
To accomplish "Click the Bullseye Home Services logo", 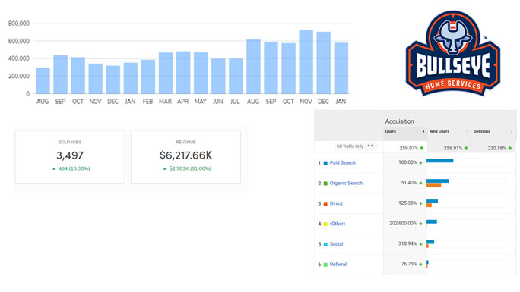I will tap(452, 54).
